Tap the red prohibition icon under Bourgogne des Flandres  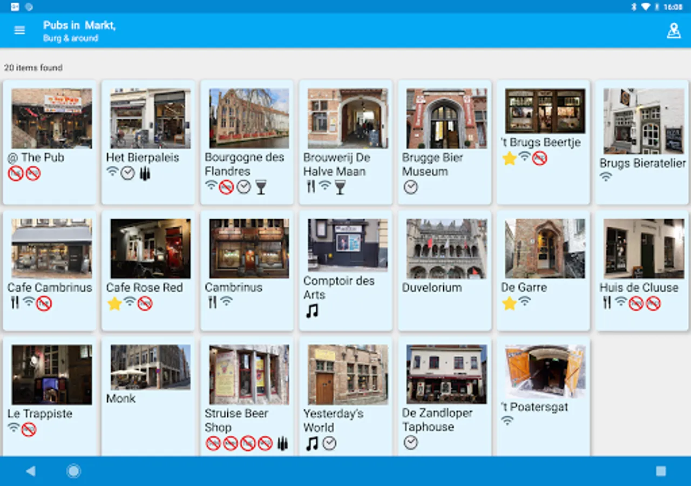tap(226, 187)
